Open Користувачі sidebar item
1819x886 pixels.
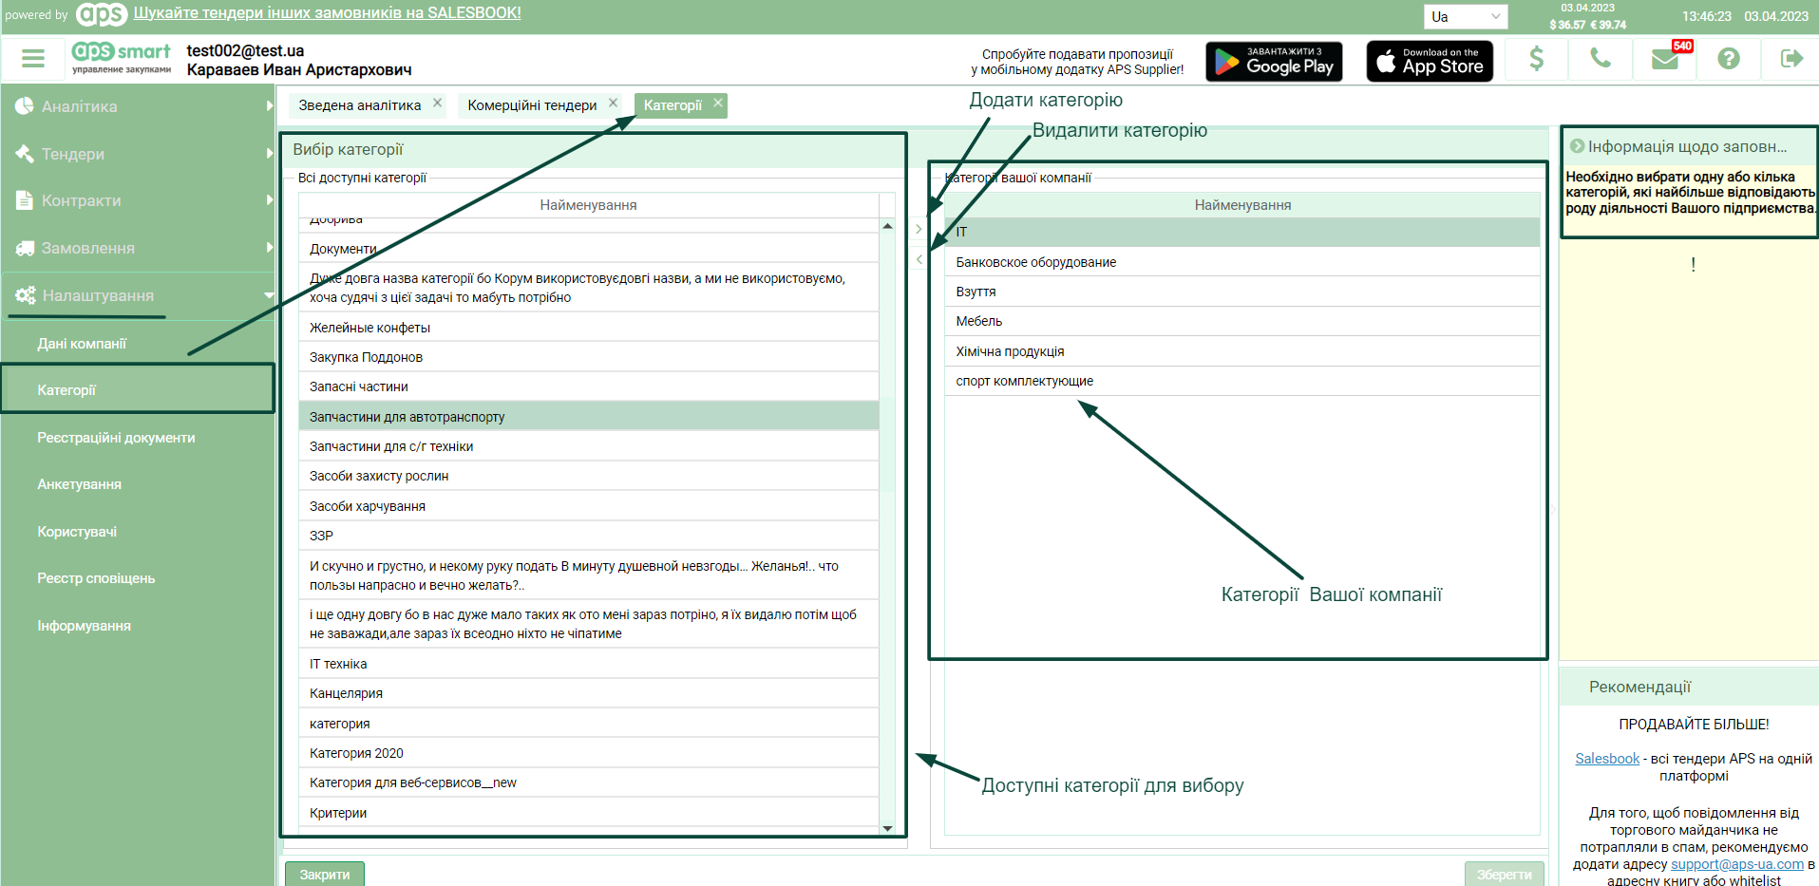tap(77, 532)
